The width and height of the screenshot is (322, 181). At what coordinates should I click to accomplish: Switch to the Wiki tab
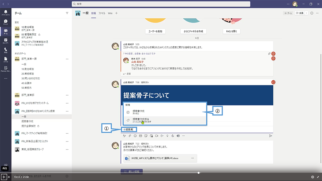pyautogui.click(x=110, y=13)
